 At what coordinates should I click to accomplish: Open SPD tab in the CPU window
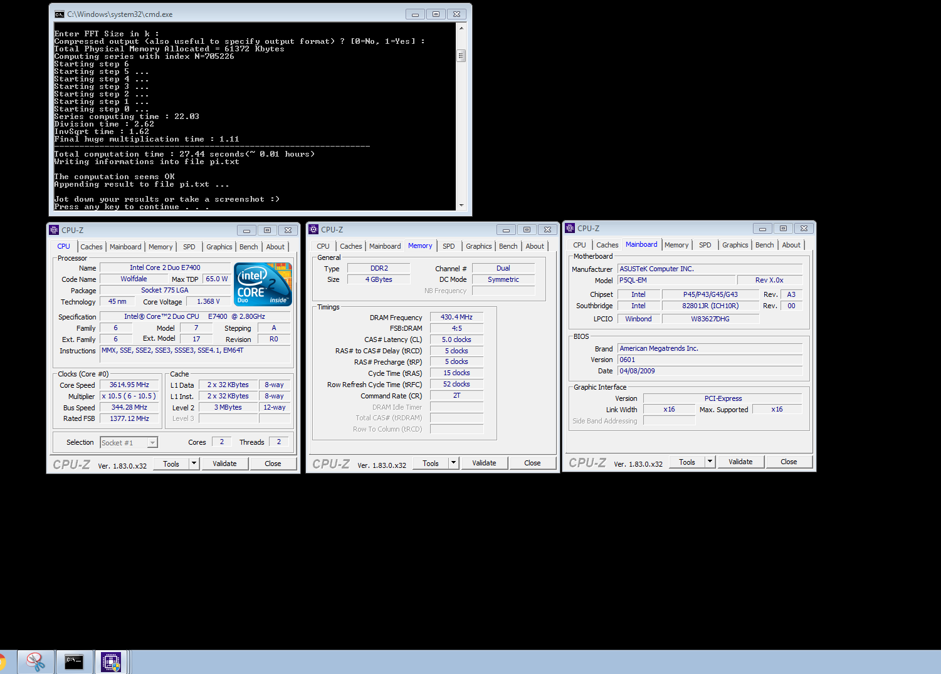[x=189, y=247]
